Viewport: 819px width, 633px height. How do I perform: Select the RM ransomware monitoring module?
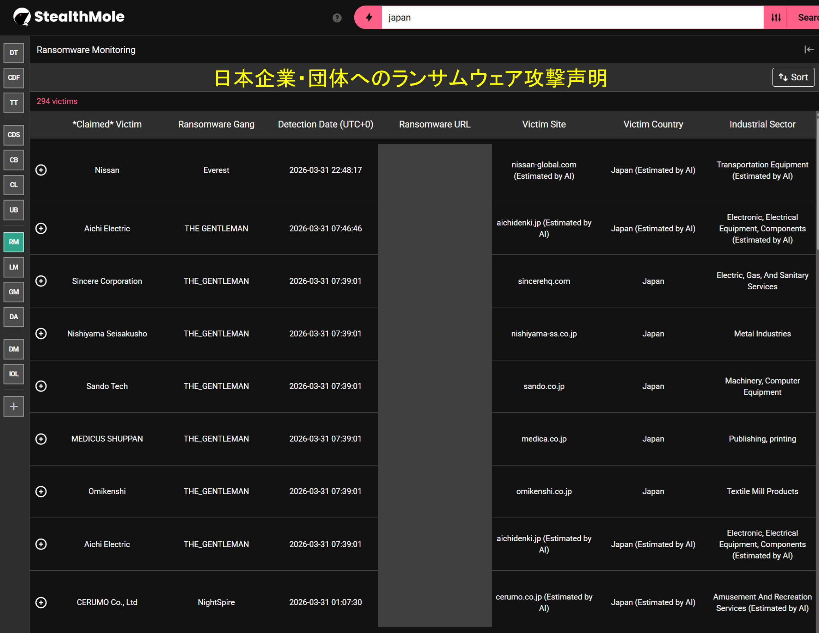(x=14, y=242)
